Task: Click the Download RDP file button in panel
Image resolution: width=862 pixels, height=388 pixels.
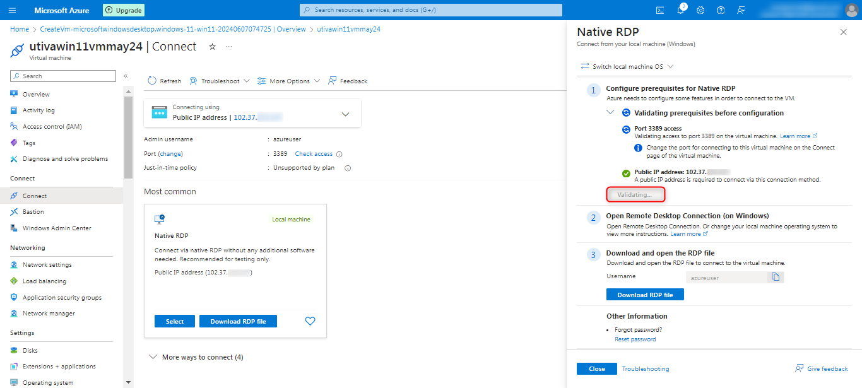Action: click(x=644, y=295)
